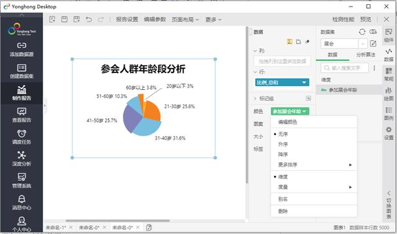This screenshot has width=397, height=234.
Task: Click the large orange 21-30岁 pie slice
Action: [x=153, y=111]
